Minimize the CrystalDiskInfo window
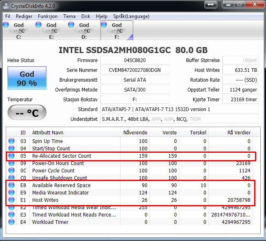The width and height of the screenshot is (266, 241). (x=228, y=4)
